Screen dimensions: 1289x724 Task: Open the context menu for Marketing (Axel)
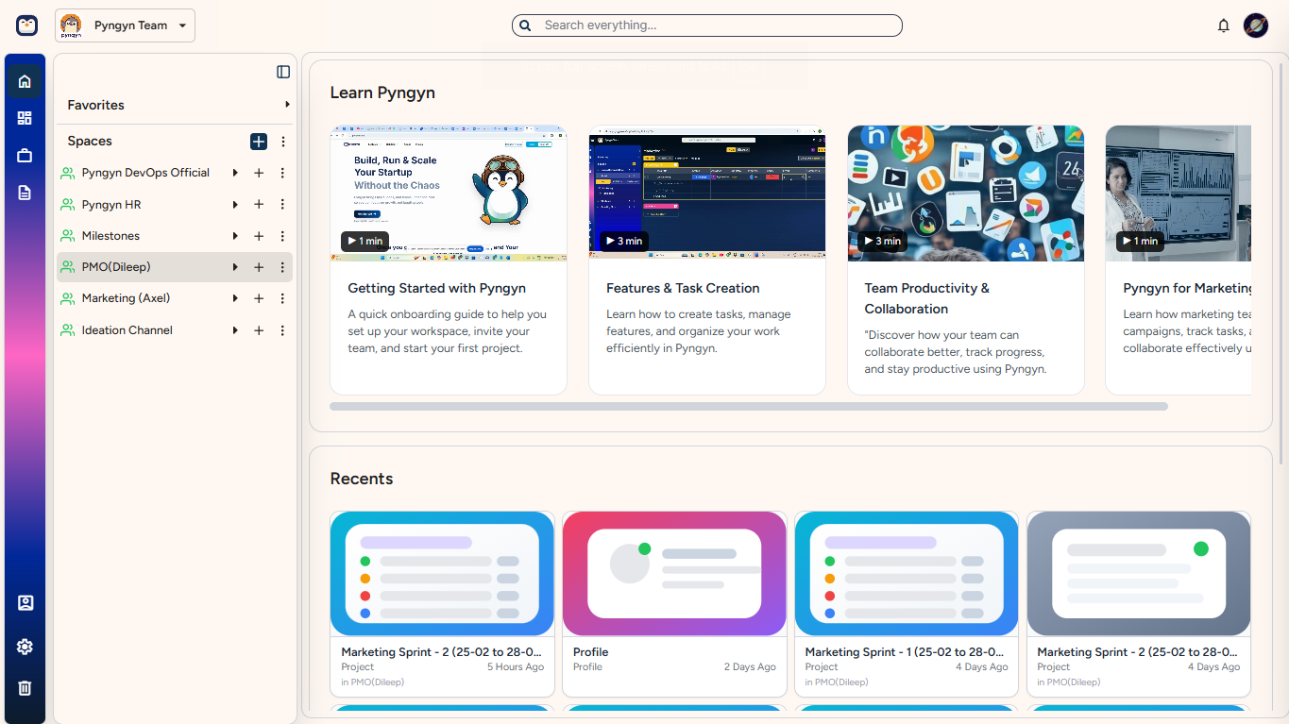[x=282, y=298]
